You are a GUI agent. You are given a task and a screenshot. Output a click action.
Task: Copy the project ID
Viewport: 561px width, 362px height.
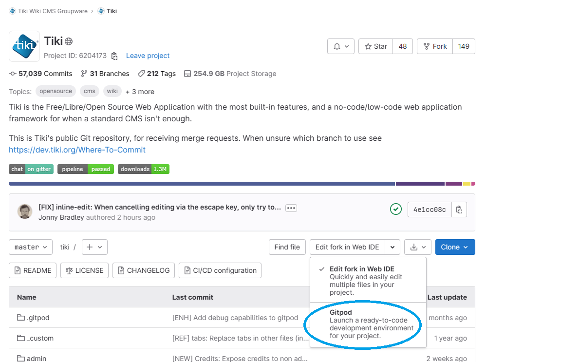(x=114, y=56)
